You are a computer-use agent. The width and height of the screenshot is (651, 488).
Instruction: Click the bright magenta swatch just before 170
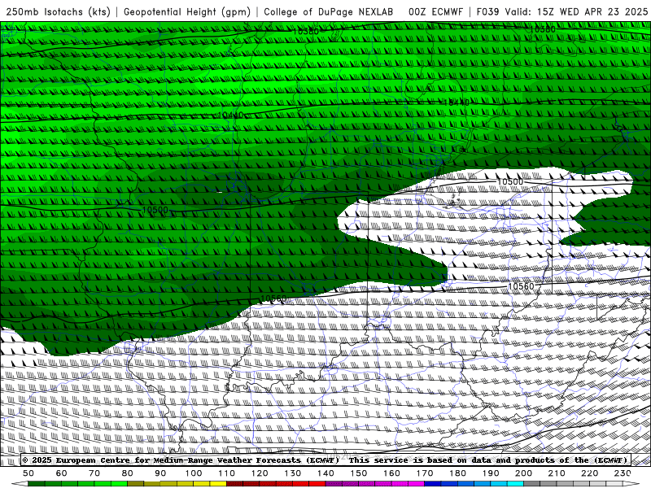coord(416,484)
